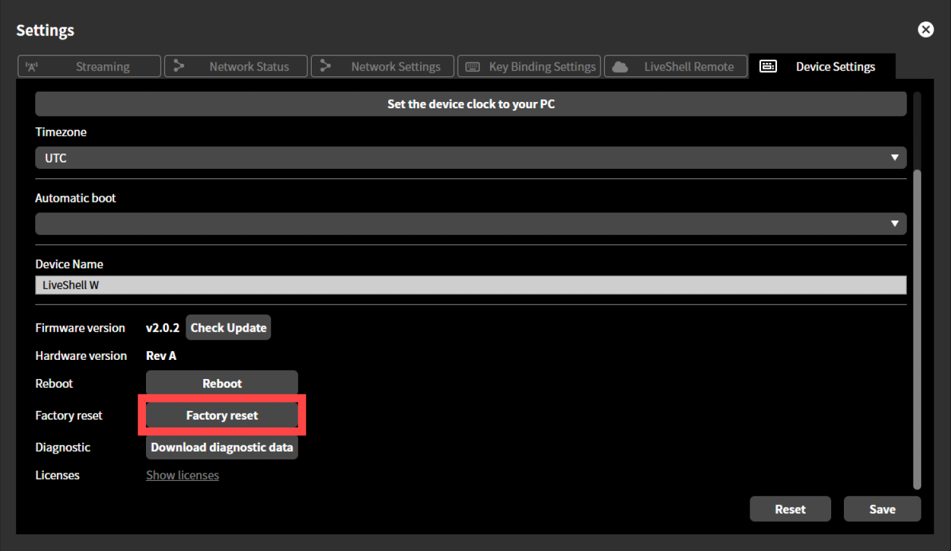The height and width of the screenshot is (551, 951).
Task: Open the Show licenses link
Action: tap(182, 475)
